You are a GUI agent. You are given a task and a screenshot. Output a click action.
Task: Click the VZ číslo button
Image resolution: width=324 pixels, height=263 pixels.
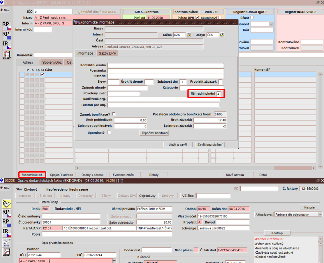(188, 195)
